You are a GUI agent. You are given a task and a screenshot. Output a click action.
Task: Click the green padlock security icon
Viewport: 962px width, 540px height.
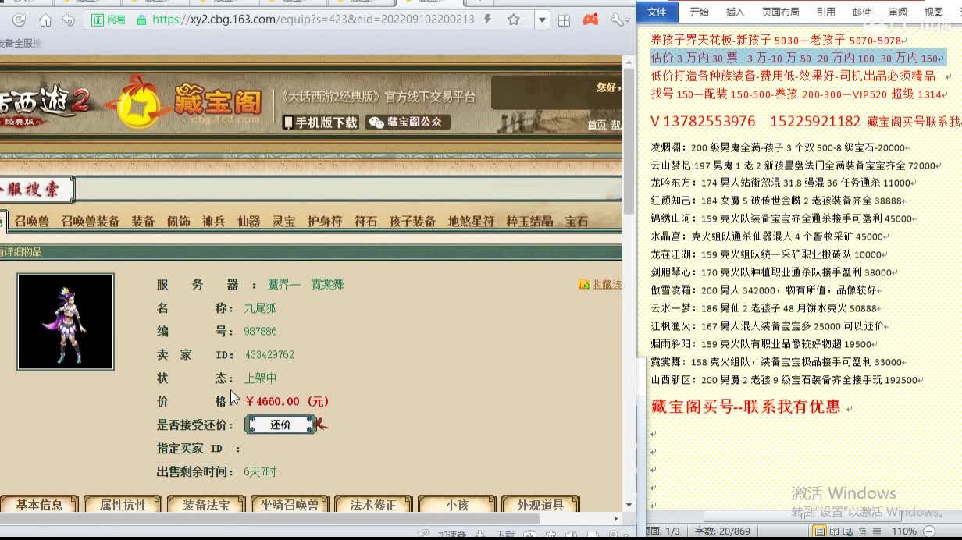click(141, 20)
